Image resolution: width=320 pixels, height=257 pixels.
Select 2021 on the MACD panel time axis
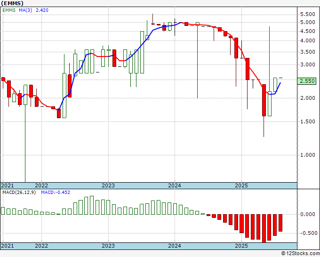click(x=8, y=246)
